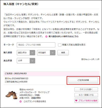Click ブランドお知らせ登録 button
This screenshot has height=108, width=102.
86,100
